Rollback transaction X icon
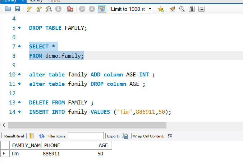This screenshot has height=164, width=243. coord(92,9)
